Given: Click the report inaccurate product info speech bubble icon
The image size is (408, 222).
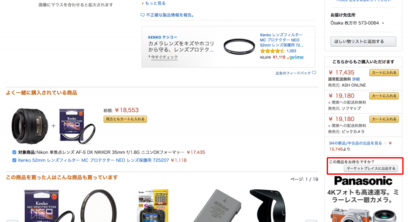Looking at the screenshot, I should [142, 15].
